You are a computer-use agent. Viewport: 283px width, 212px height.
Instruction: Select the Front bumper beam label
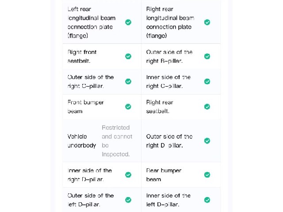(86, 107)
